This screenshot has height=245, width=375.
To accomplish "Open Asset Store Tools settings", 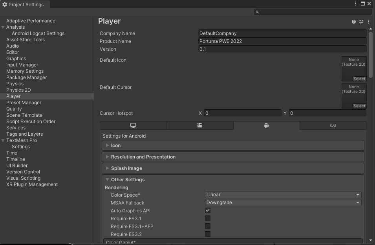I will [26, 40].
